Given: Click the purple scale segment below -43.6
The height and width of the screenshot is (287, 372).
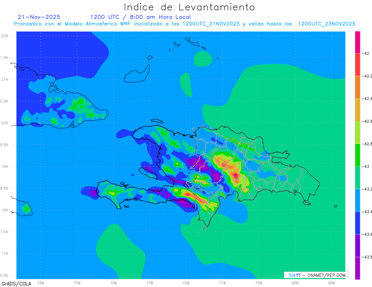Looking at the screenshot, I should (x=357, y=245).
